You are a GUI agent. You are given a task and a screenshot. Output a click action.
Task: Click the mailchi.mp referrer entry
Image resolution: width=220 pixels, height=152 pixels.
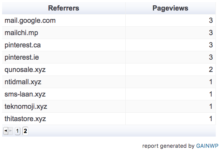click(x=21, y=33)
